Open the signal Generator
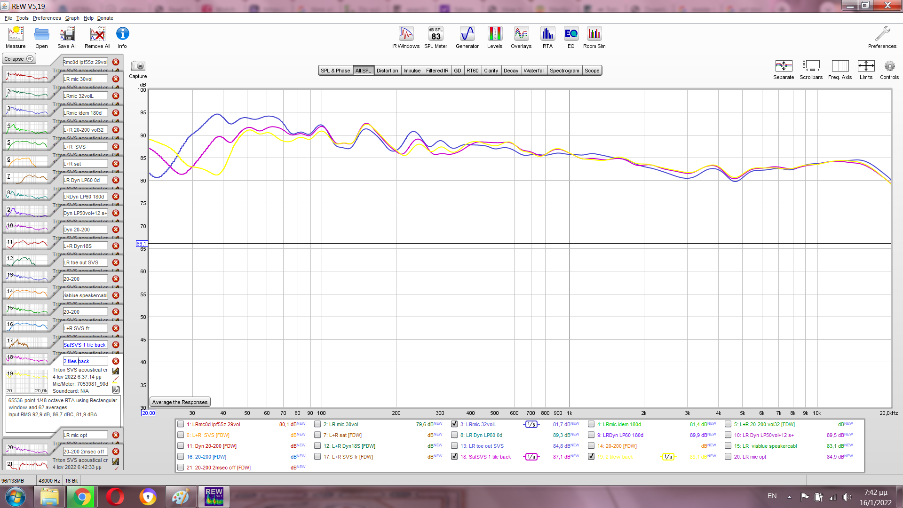 (x=467, y=37)
